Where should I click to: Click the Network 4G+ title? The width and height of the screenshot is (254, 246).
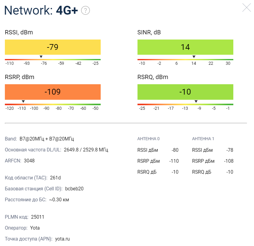[41, 11]
